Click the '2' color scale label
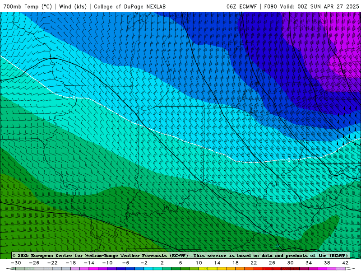 (x=162, y=263)
